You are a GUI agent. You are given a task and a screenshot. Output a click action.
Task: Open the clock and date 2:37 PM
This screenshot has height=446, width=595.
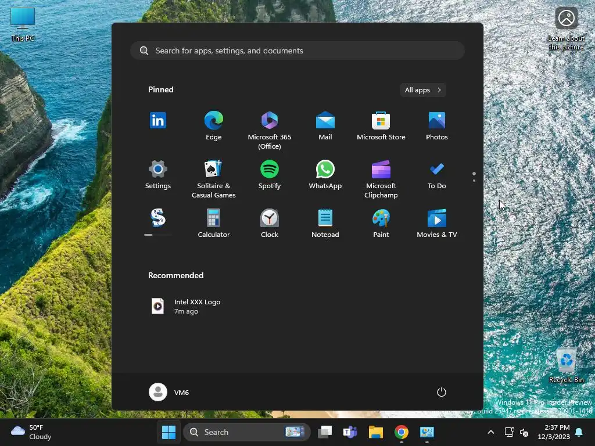point(554,432)
